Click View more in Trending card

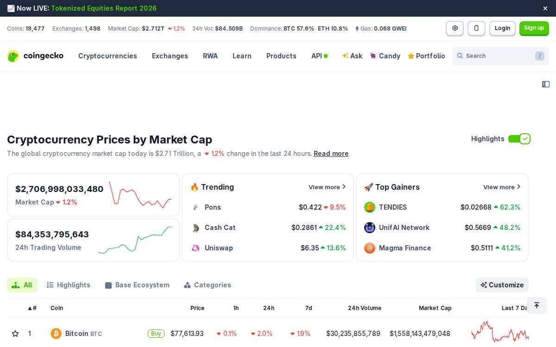tap(327, 187)
